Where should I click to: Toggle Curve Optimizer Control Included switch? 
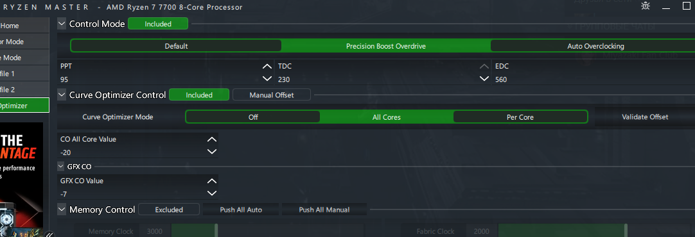pos(199,95)
